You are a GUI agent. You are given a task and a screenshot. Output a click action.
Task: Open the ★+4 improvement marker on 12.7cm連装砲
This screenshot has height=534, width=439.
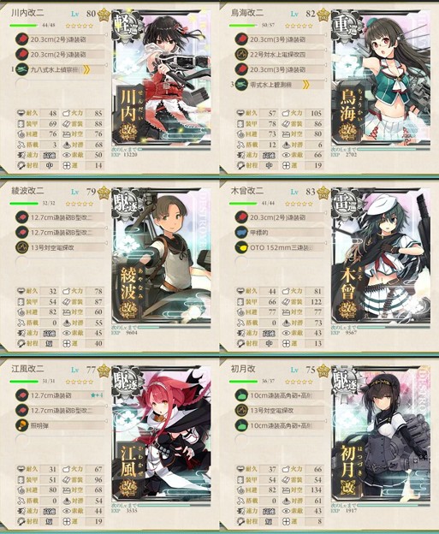tap(97, 395)
